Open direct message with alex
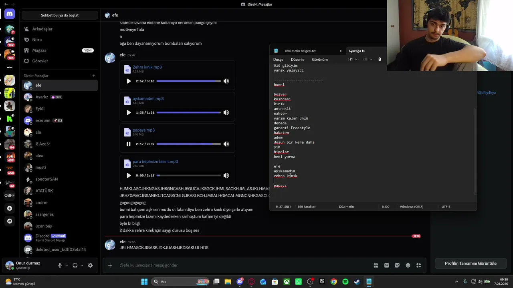This screenshot has width=513, height=288. tap(60, 156)
